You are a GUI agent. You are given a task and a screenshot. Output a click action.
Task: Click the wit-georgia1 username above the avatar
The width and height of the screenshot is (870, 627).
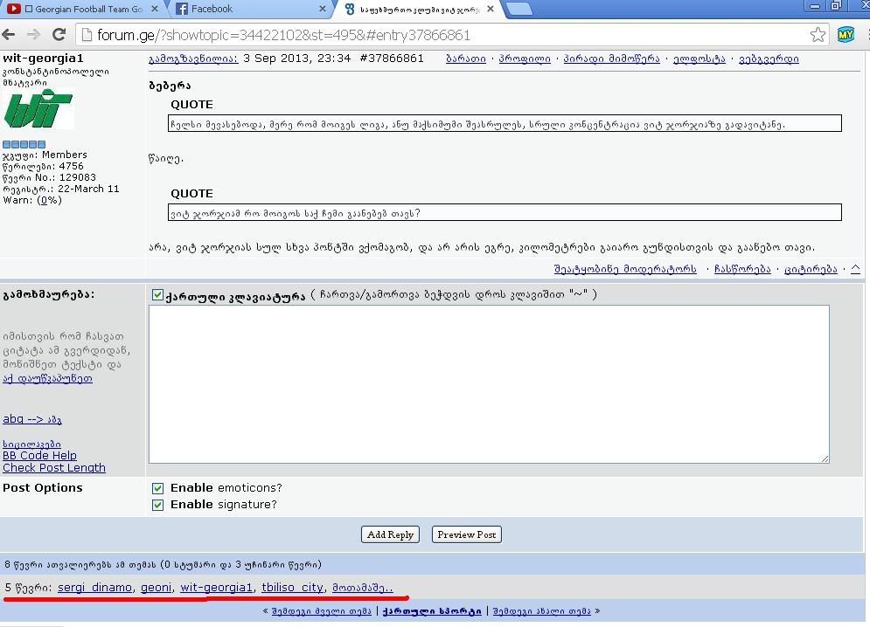tap(43, 59)
